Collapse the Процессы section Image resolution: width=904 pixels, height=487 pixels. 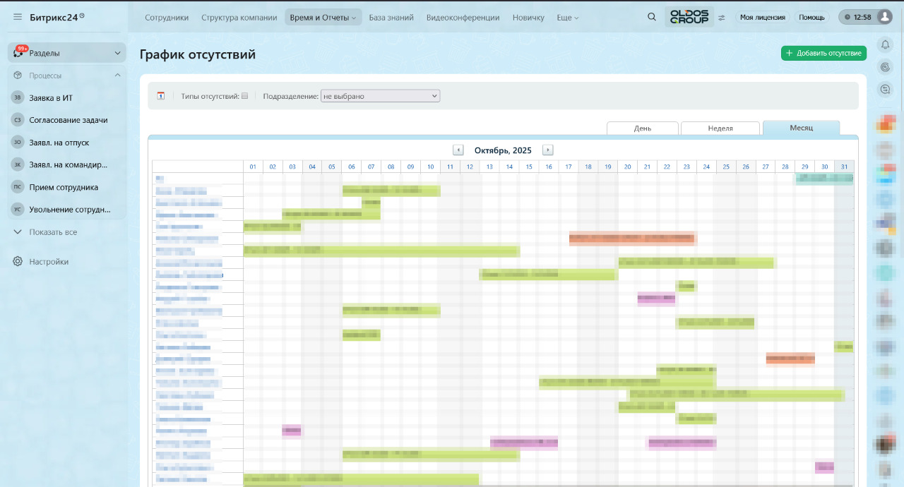point(117,76)
